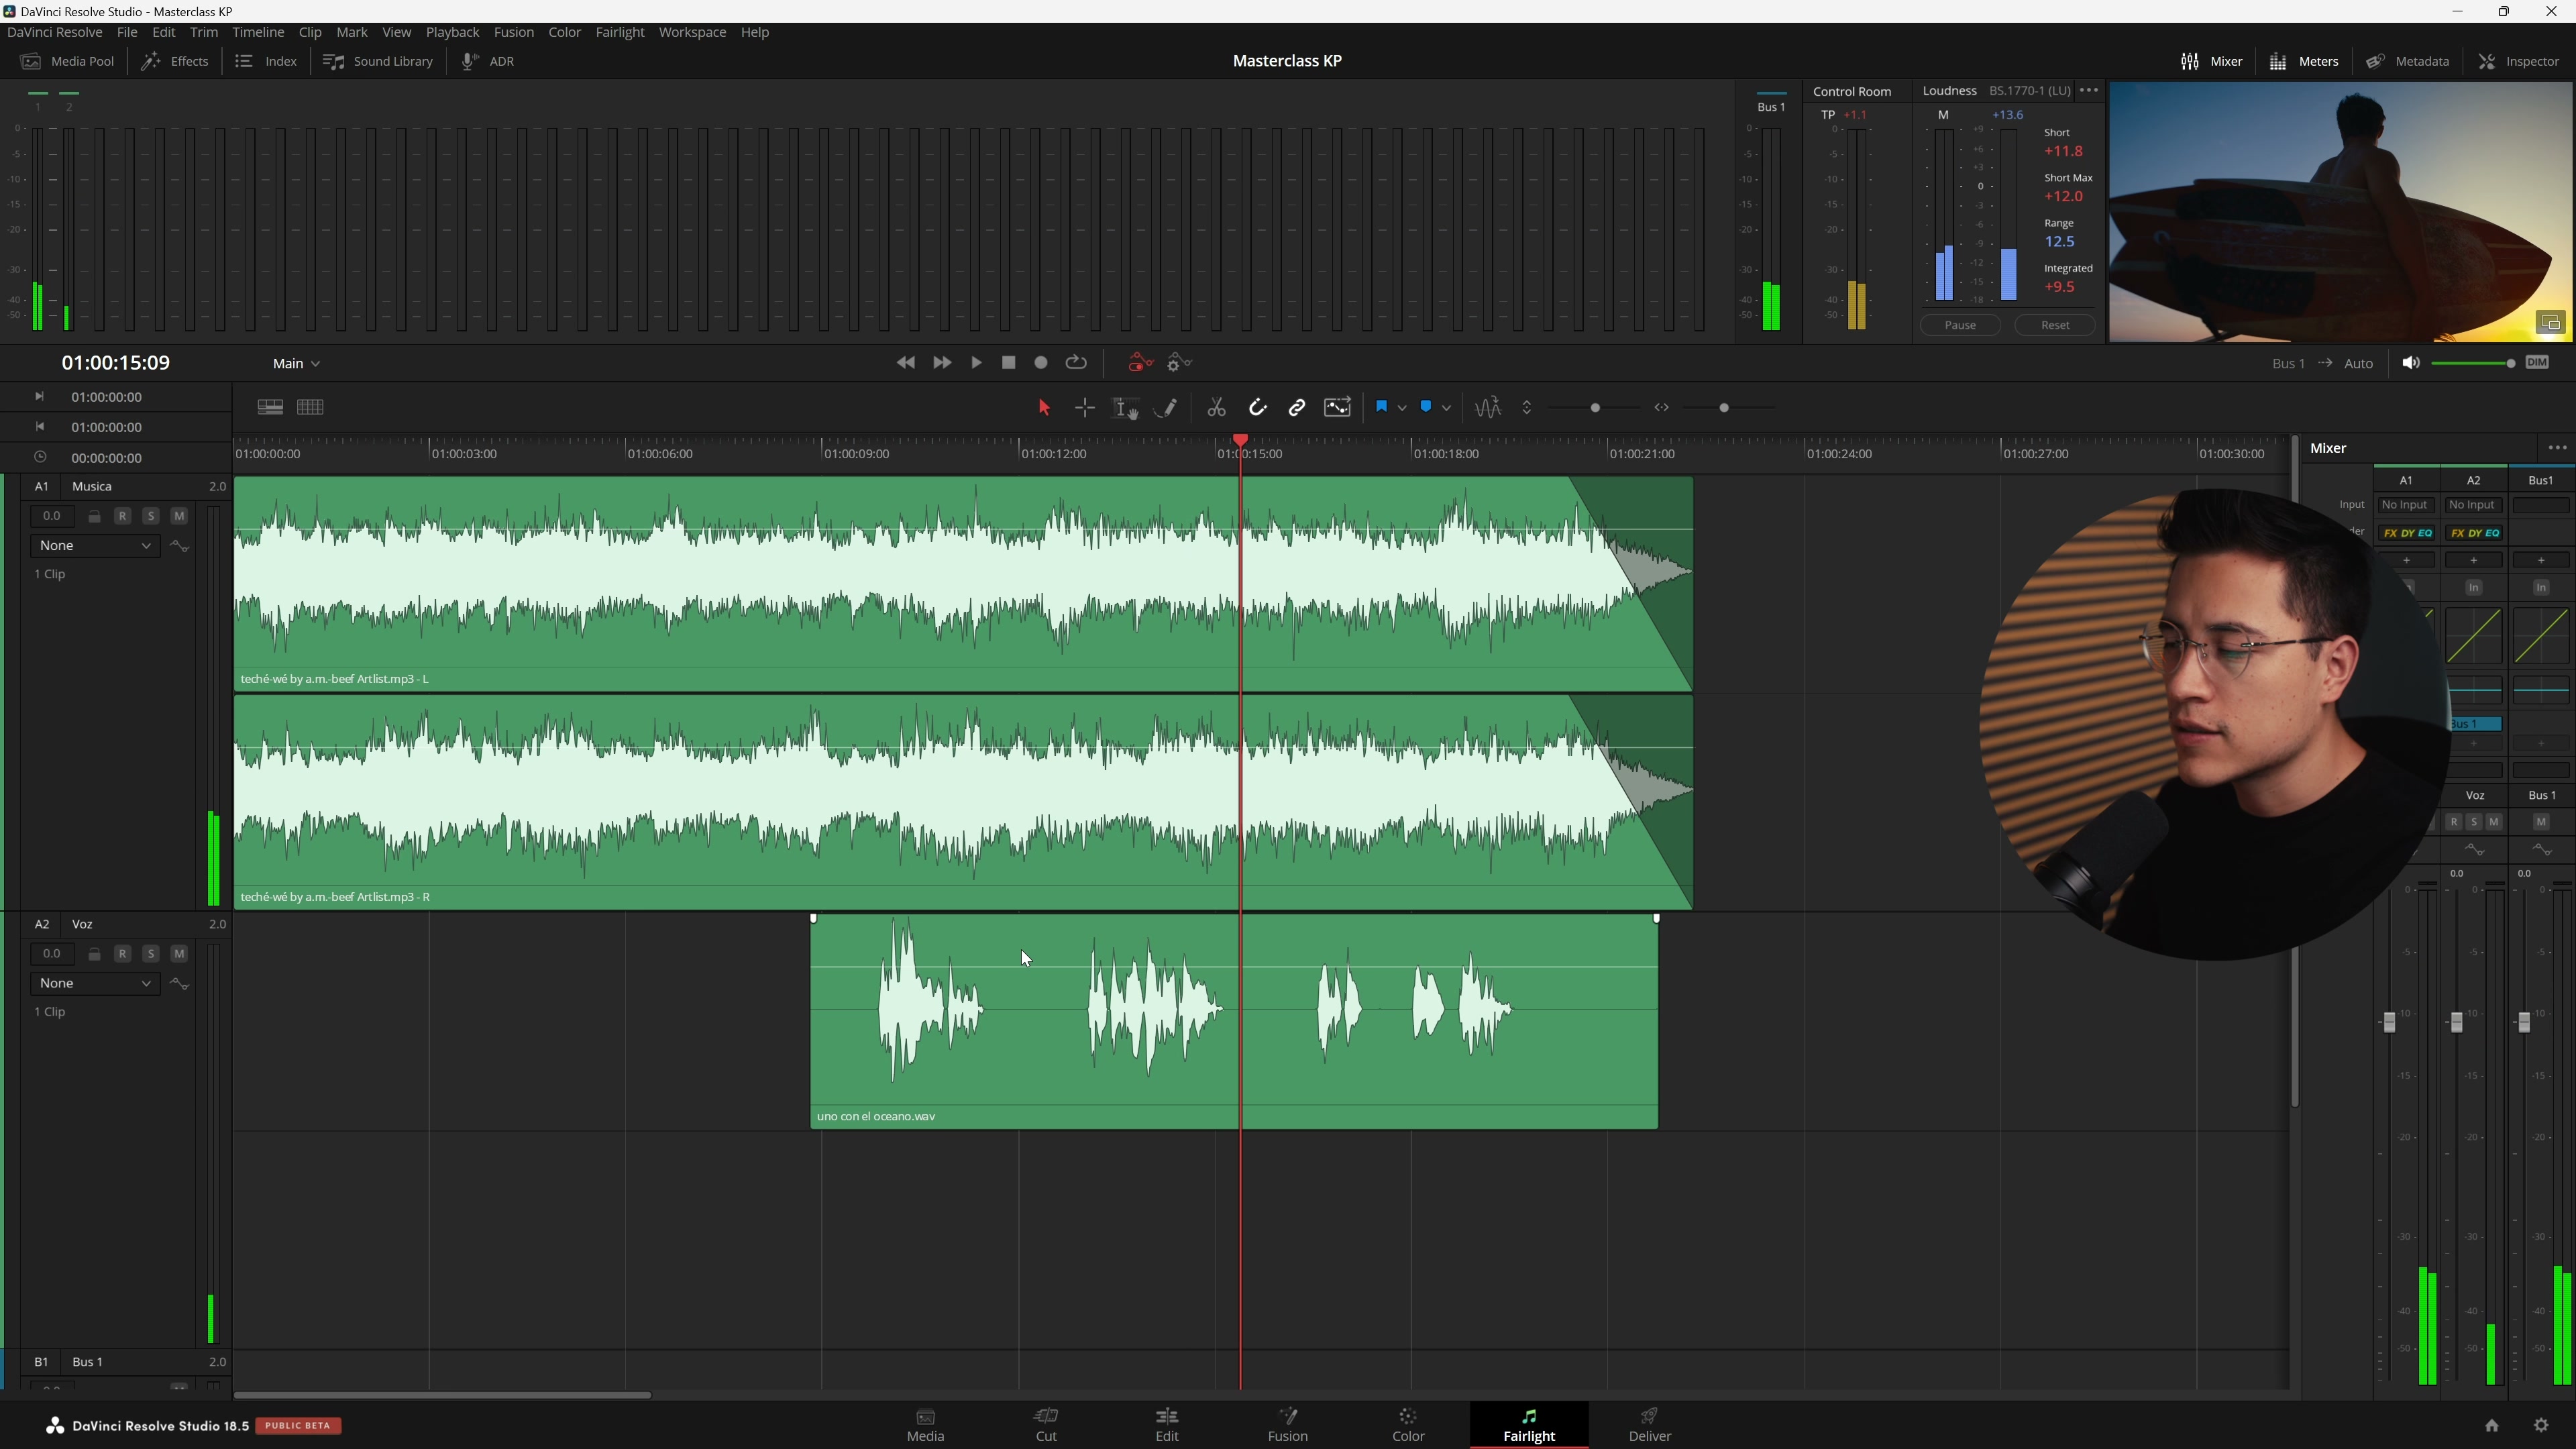
Task: Click the Fast Forward transport button
Action: [x=942, y=363]
